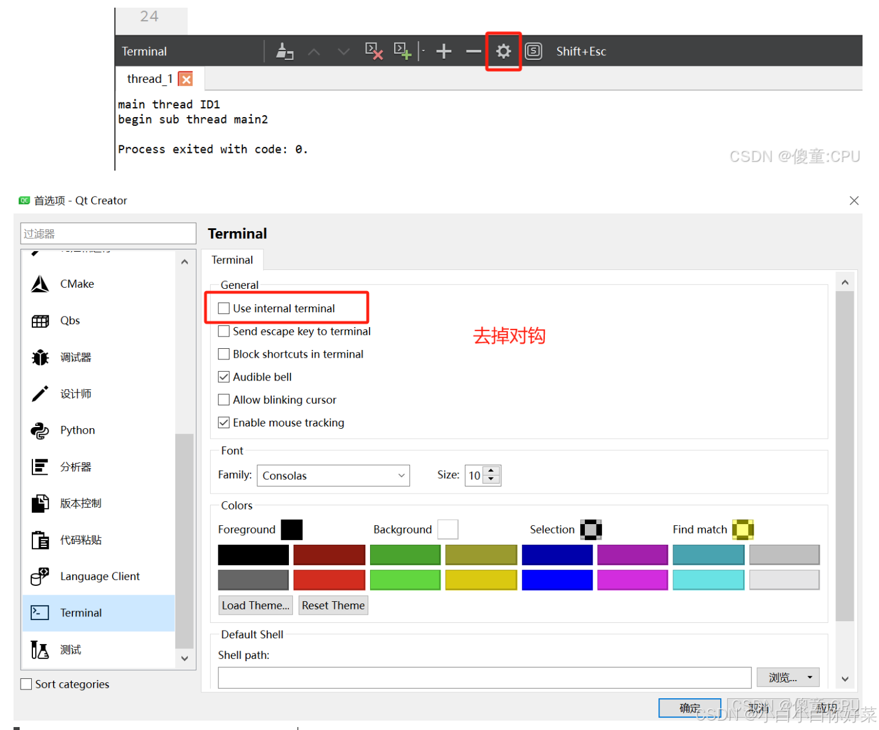Click Load Theme... button
879x730 pixels.
coord(255,605)
